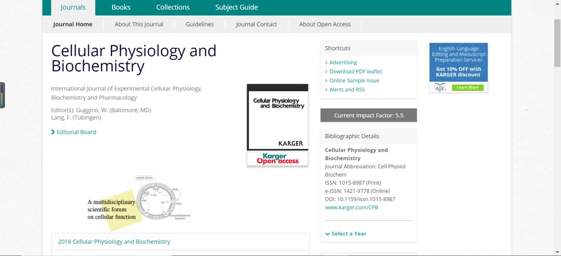Click Current Impact Factor: 5.5 banner

tap(368, 115)
